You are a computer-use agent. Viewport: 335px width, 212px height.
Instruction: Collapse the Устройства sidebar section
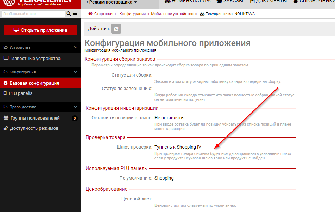[76, 47]
